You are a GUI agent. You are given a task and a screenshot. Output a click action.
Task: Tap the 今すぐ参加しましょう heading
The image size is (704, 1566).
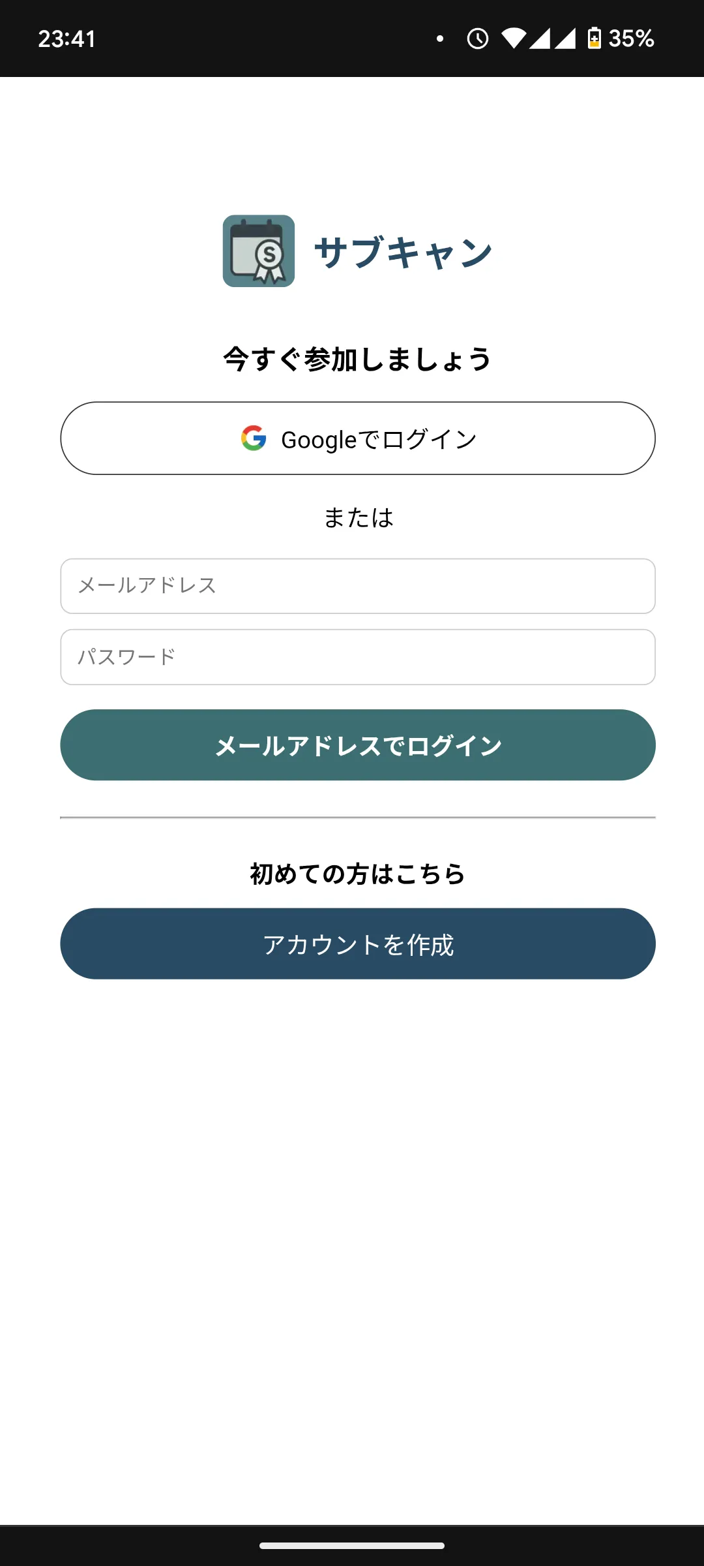(357, 360)
